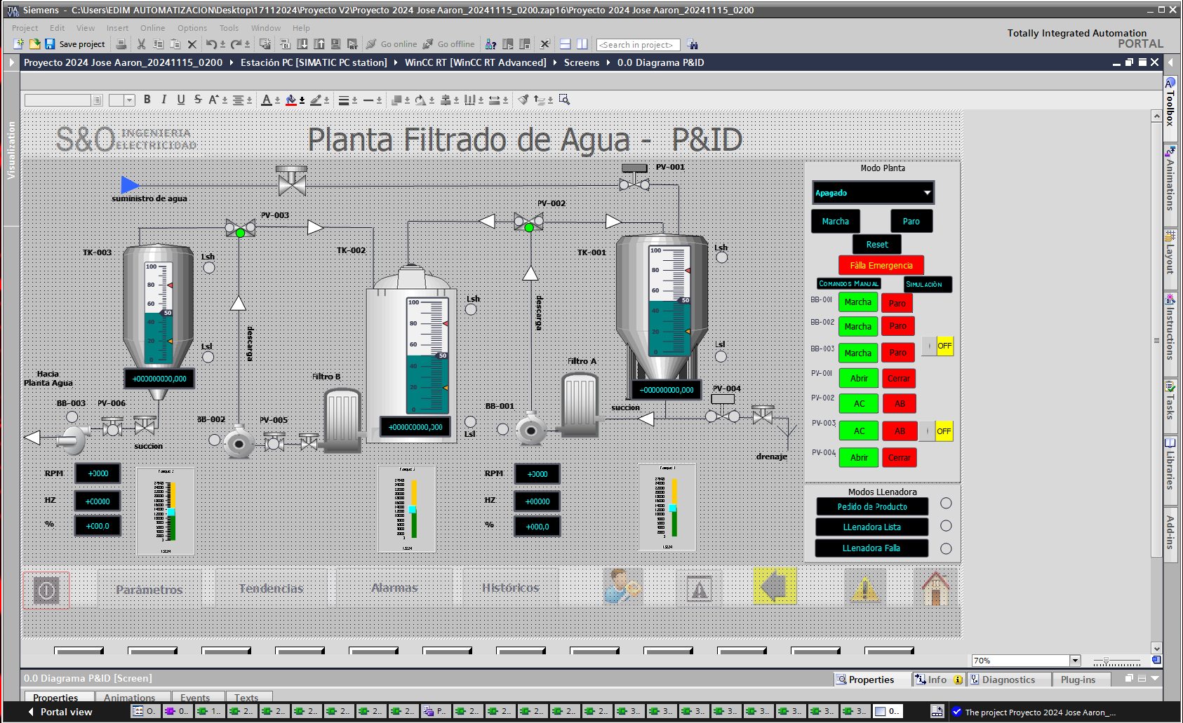Open the Online menu
1183x723 pixels.
pos(152,28)
